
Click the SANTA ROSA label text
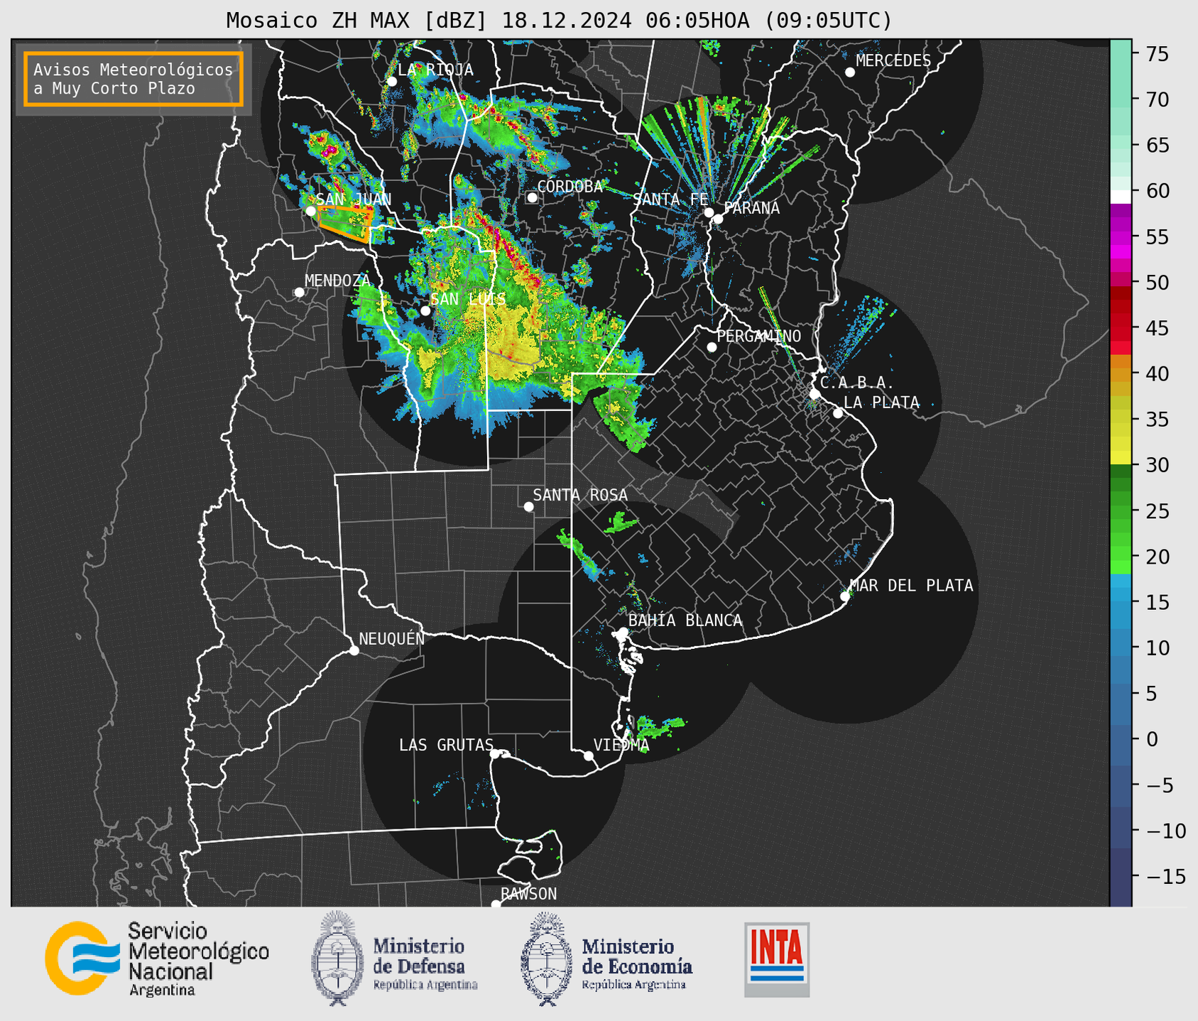click(580, 495)
